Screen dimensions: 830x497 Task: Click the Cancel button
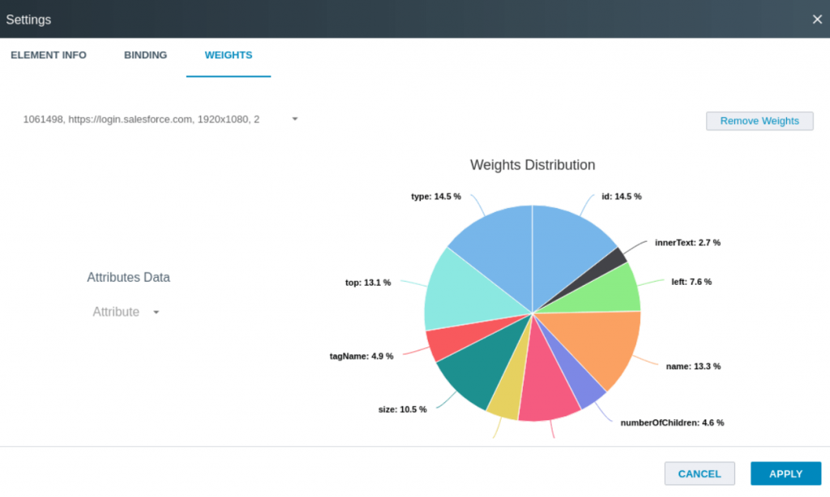click(700, 474)
